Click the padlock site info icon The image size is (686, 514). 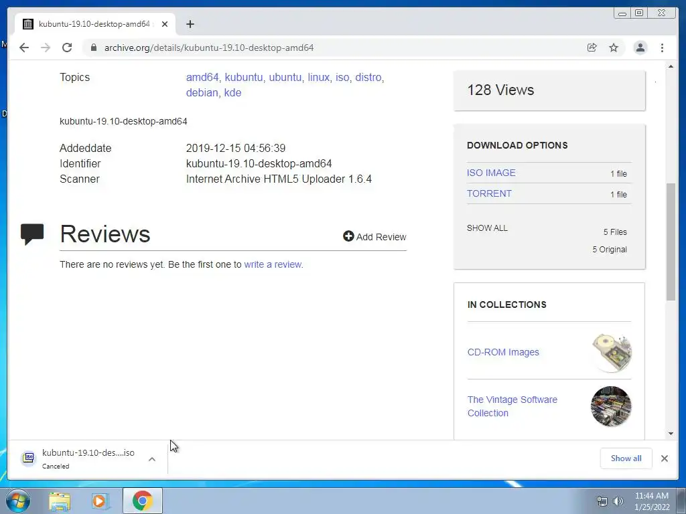93,48
